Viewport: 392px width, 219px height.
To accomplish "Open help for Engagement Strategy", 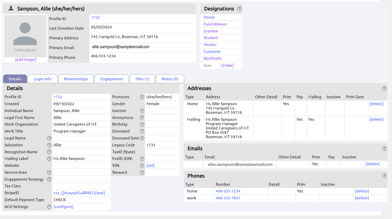I will point(49,179).
